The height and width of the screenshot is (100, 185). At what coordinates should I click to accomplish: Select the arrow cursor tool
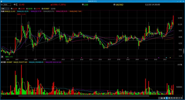[167, 98]
